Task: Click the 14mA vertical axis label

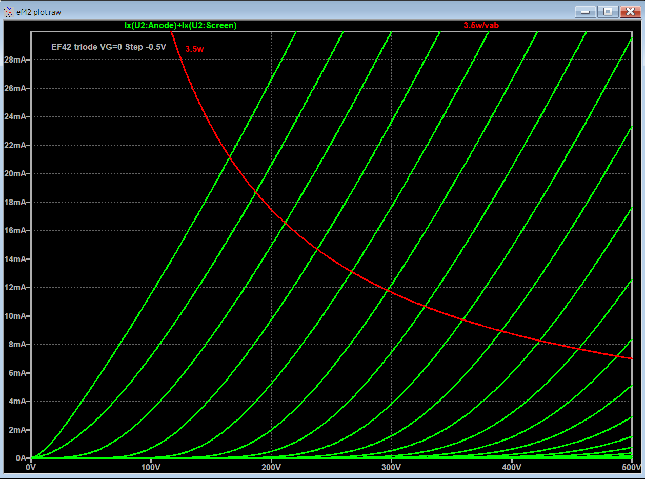Action: 15,259
